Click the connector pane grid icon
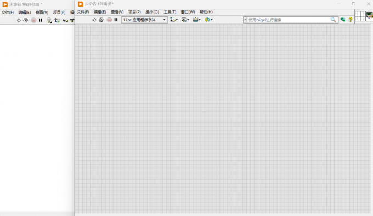 [x=360, y=16]
